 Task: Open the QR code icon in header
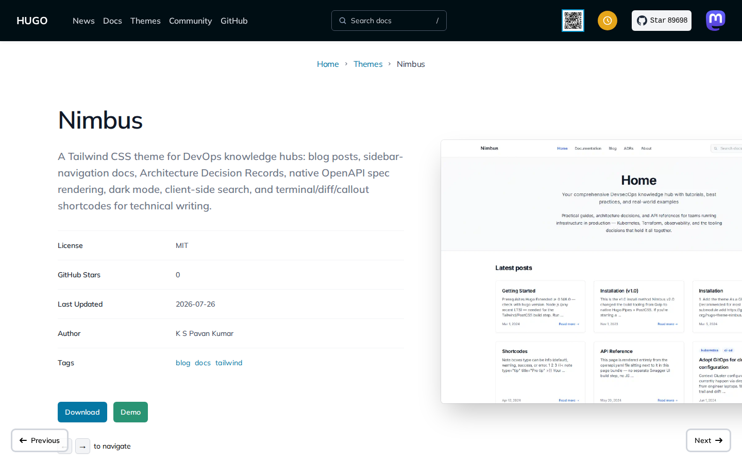point(573,21)
